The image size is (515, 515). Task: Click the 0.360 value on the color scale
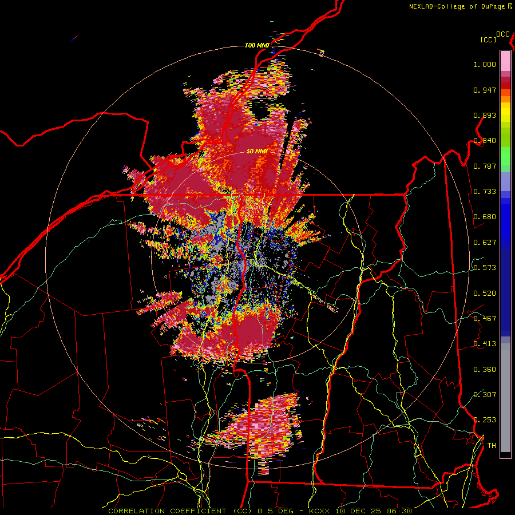(485, 370)
